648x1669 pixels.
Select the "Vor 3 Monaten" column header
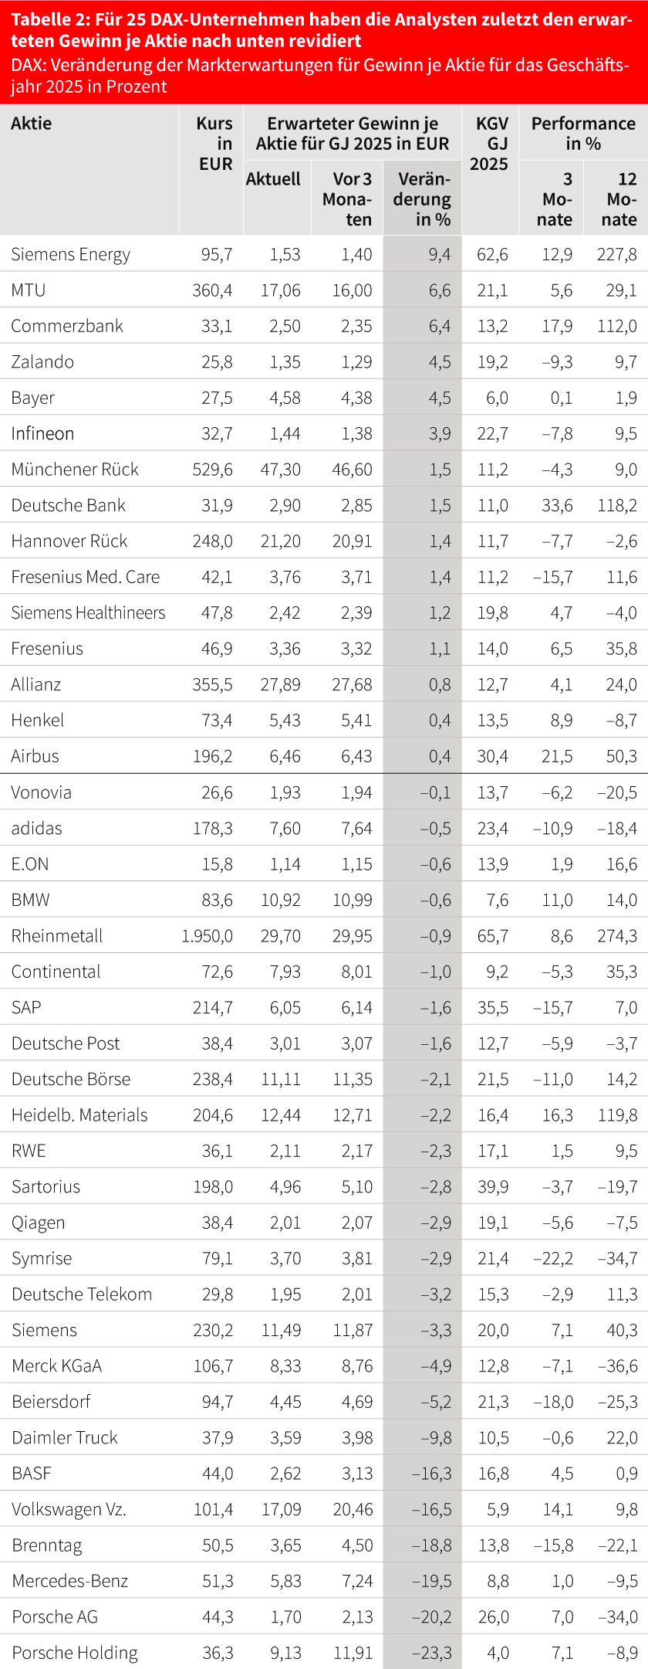coord(348,199)
